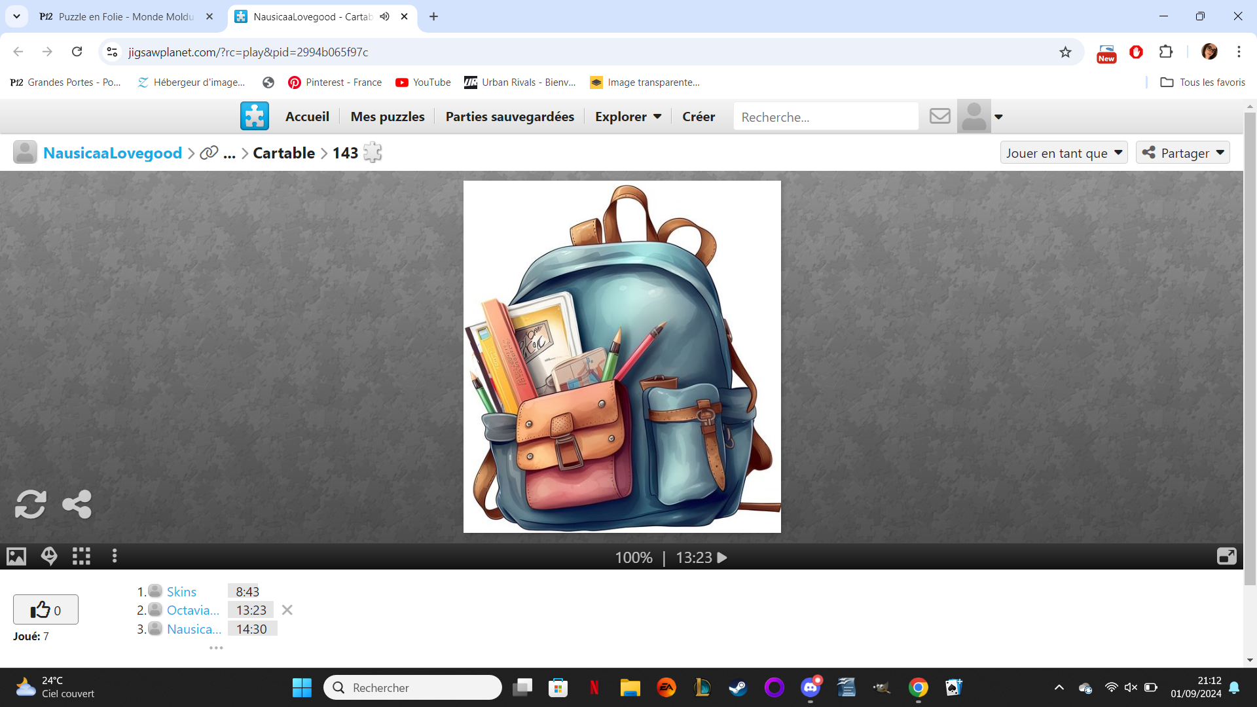Screen dimensions: 1257x707
Task: Expand the Explorer dropdown menu
Action: (x=628, y=117)
